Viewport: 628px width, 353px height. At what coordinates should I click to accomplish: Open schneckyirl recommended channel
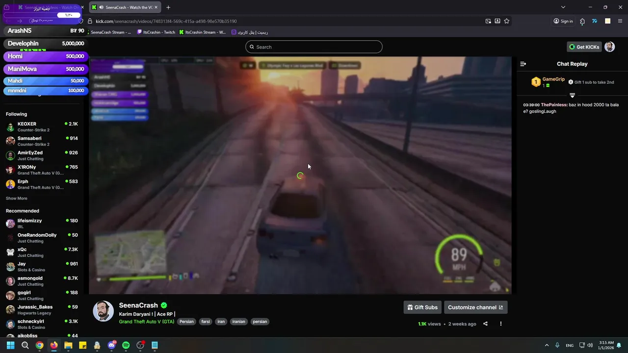pos(42,324)
